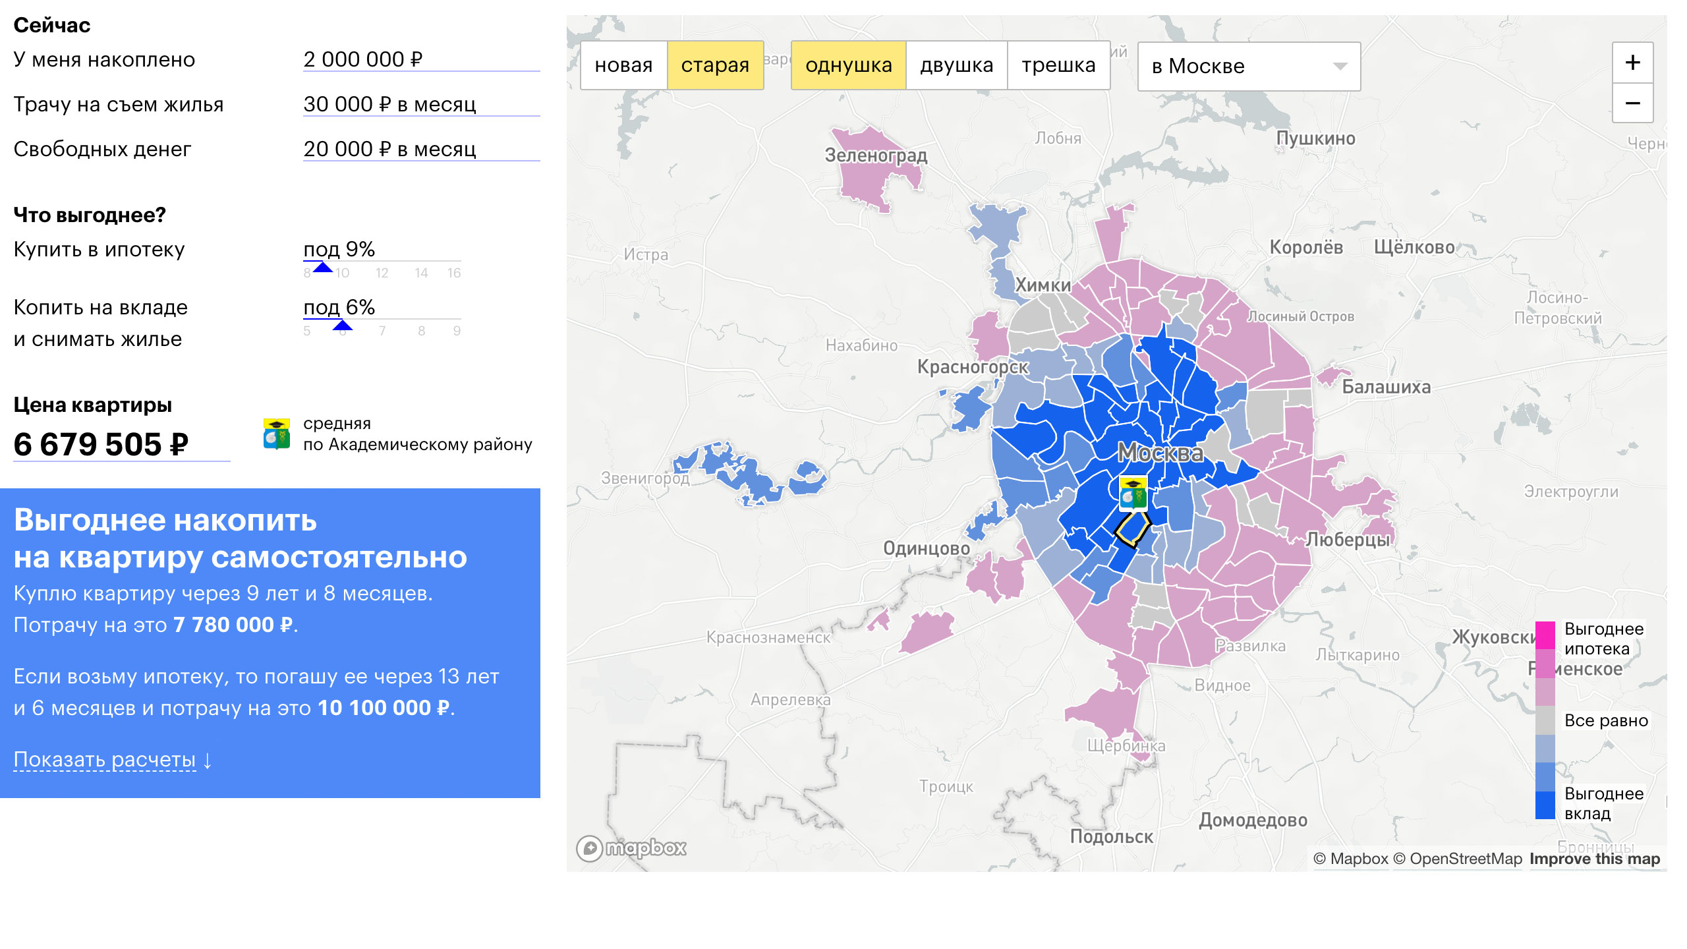The width and height of the screenshot is (1687, 949).
Task: Open 'Показать расчеты' link
Action: (105, 759)
